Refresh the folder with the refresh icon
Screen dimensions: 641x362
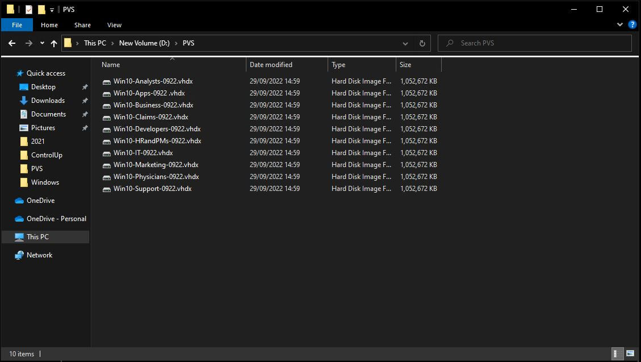421,43
